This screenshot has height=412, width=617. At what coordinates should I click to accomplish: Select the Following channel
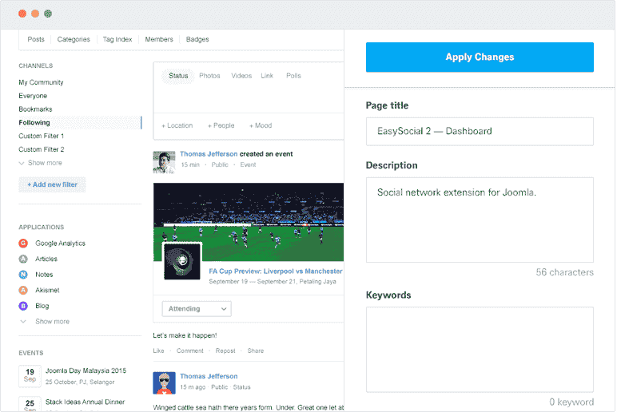click(34, 123)
